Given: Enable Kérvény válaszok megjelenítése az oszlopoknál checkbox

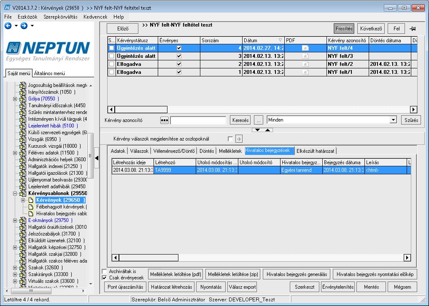Looking at the screenshot, I should 230,139.
